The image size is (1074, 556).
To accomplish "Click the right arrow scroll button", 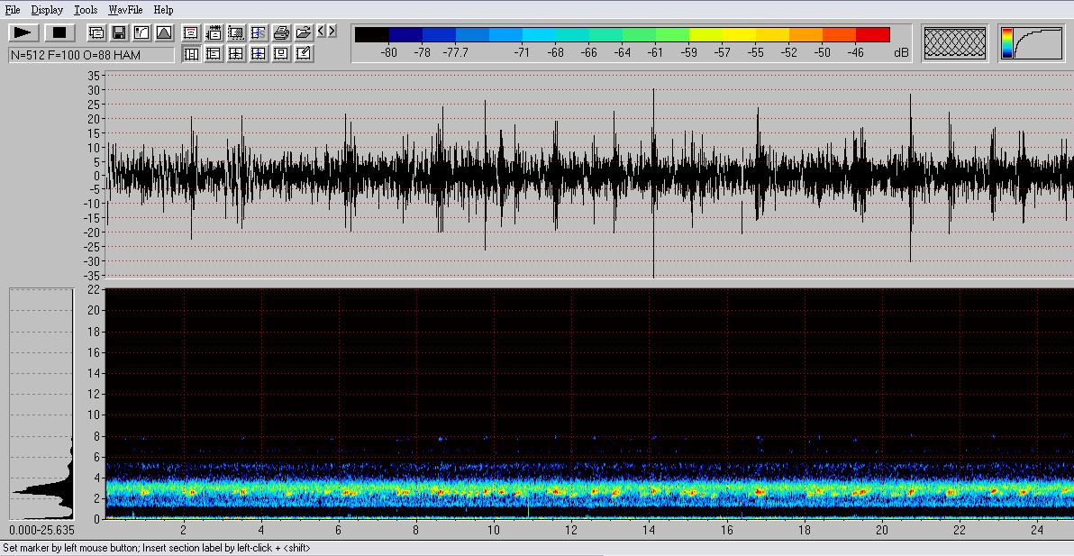I will (332, 32).
